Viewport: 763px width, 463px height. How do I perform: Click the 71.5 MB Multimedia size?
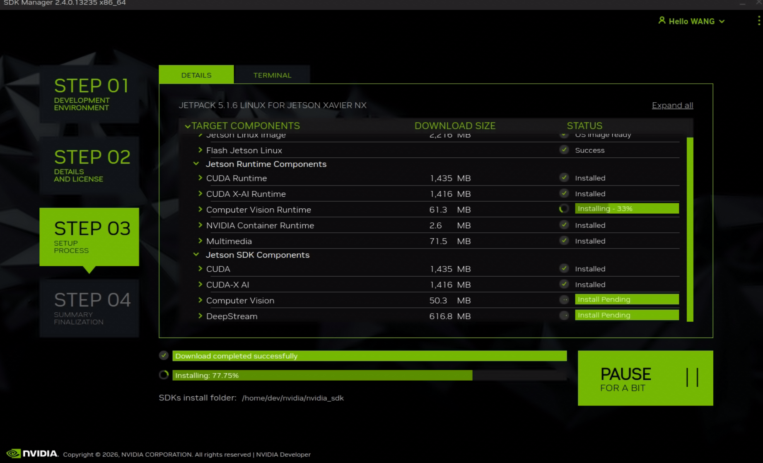450,241
